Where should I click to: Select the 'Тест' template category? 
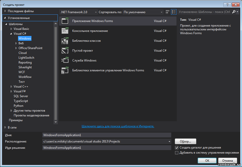tap(22, 82)
